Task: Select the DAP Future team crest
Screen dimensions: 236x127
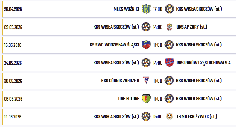Action: click(x=146, y=99)
